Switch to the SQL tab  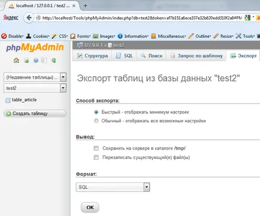[x=124, y=56]
